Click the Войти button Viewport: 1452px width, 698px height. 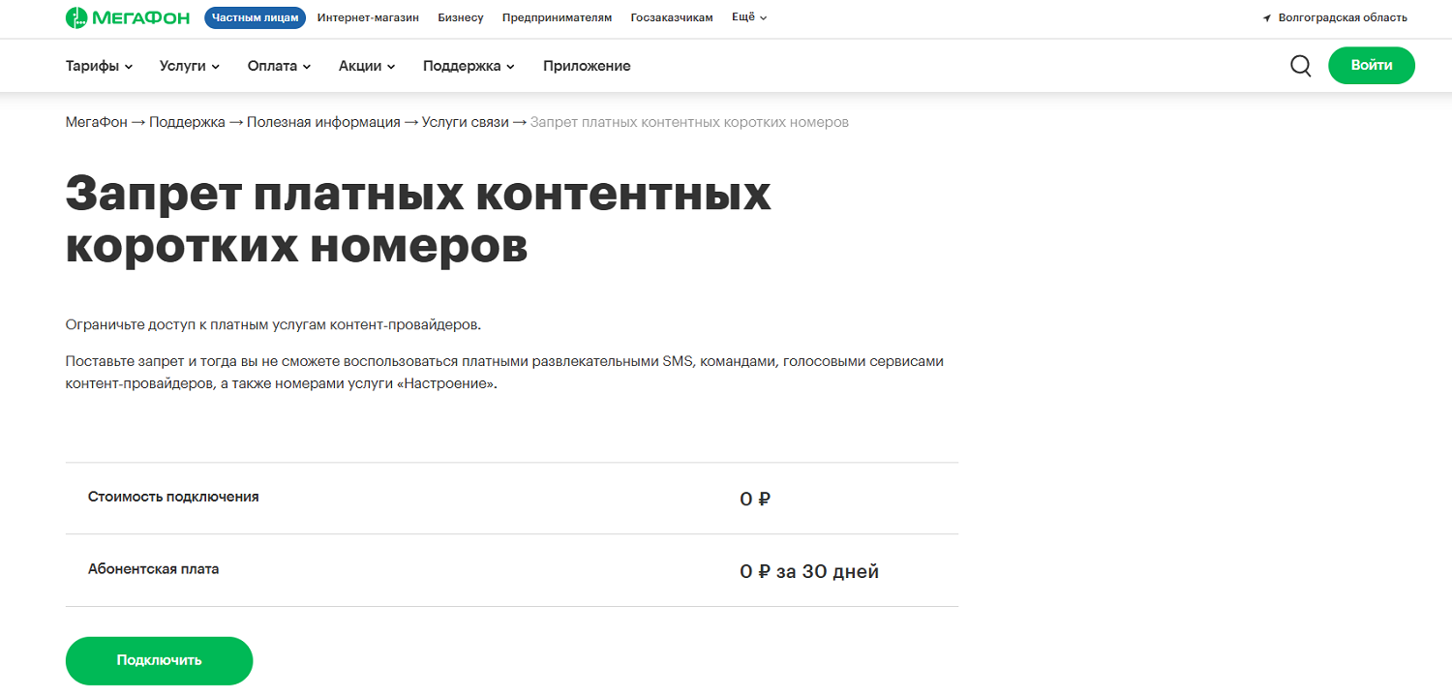tap(1372, 66)
